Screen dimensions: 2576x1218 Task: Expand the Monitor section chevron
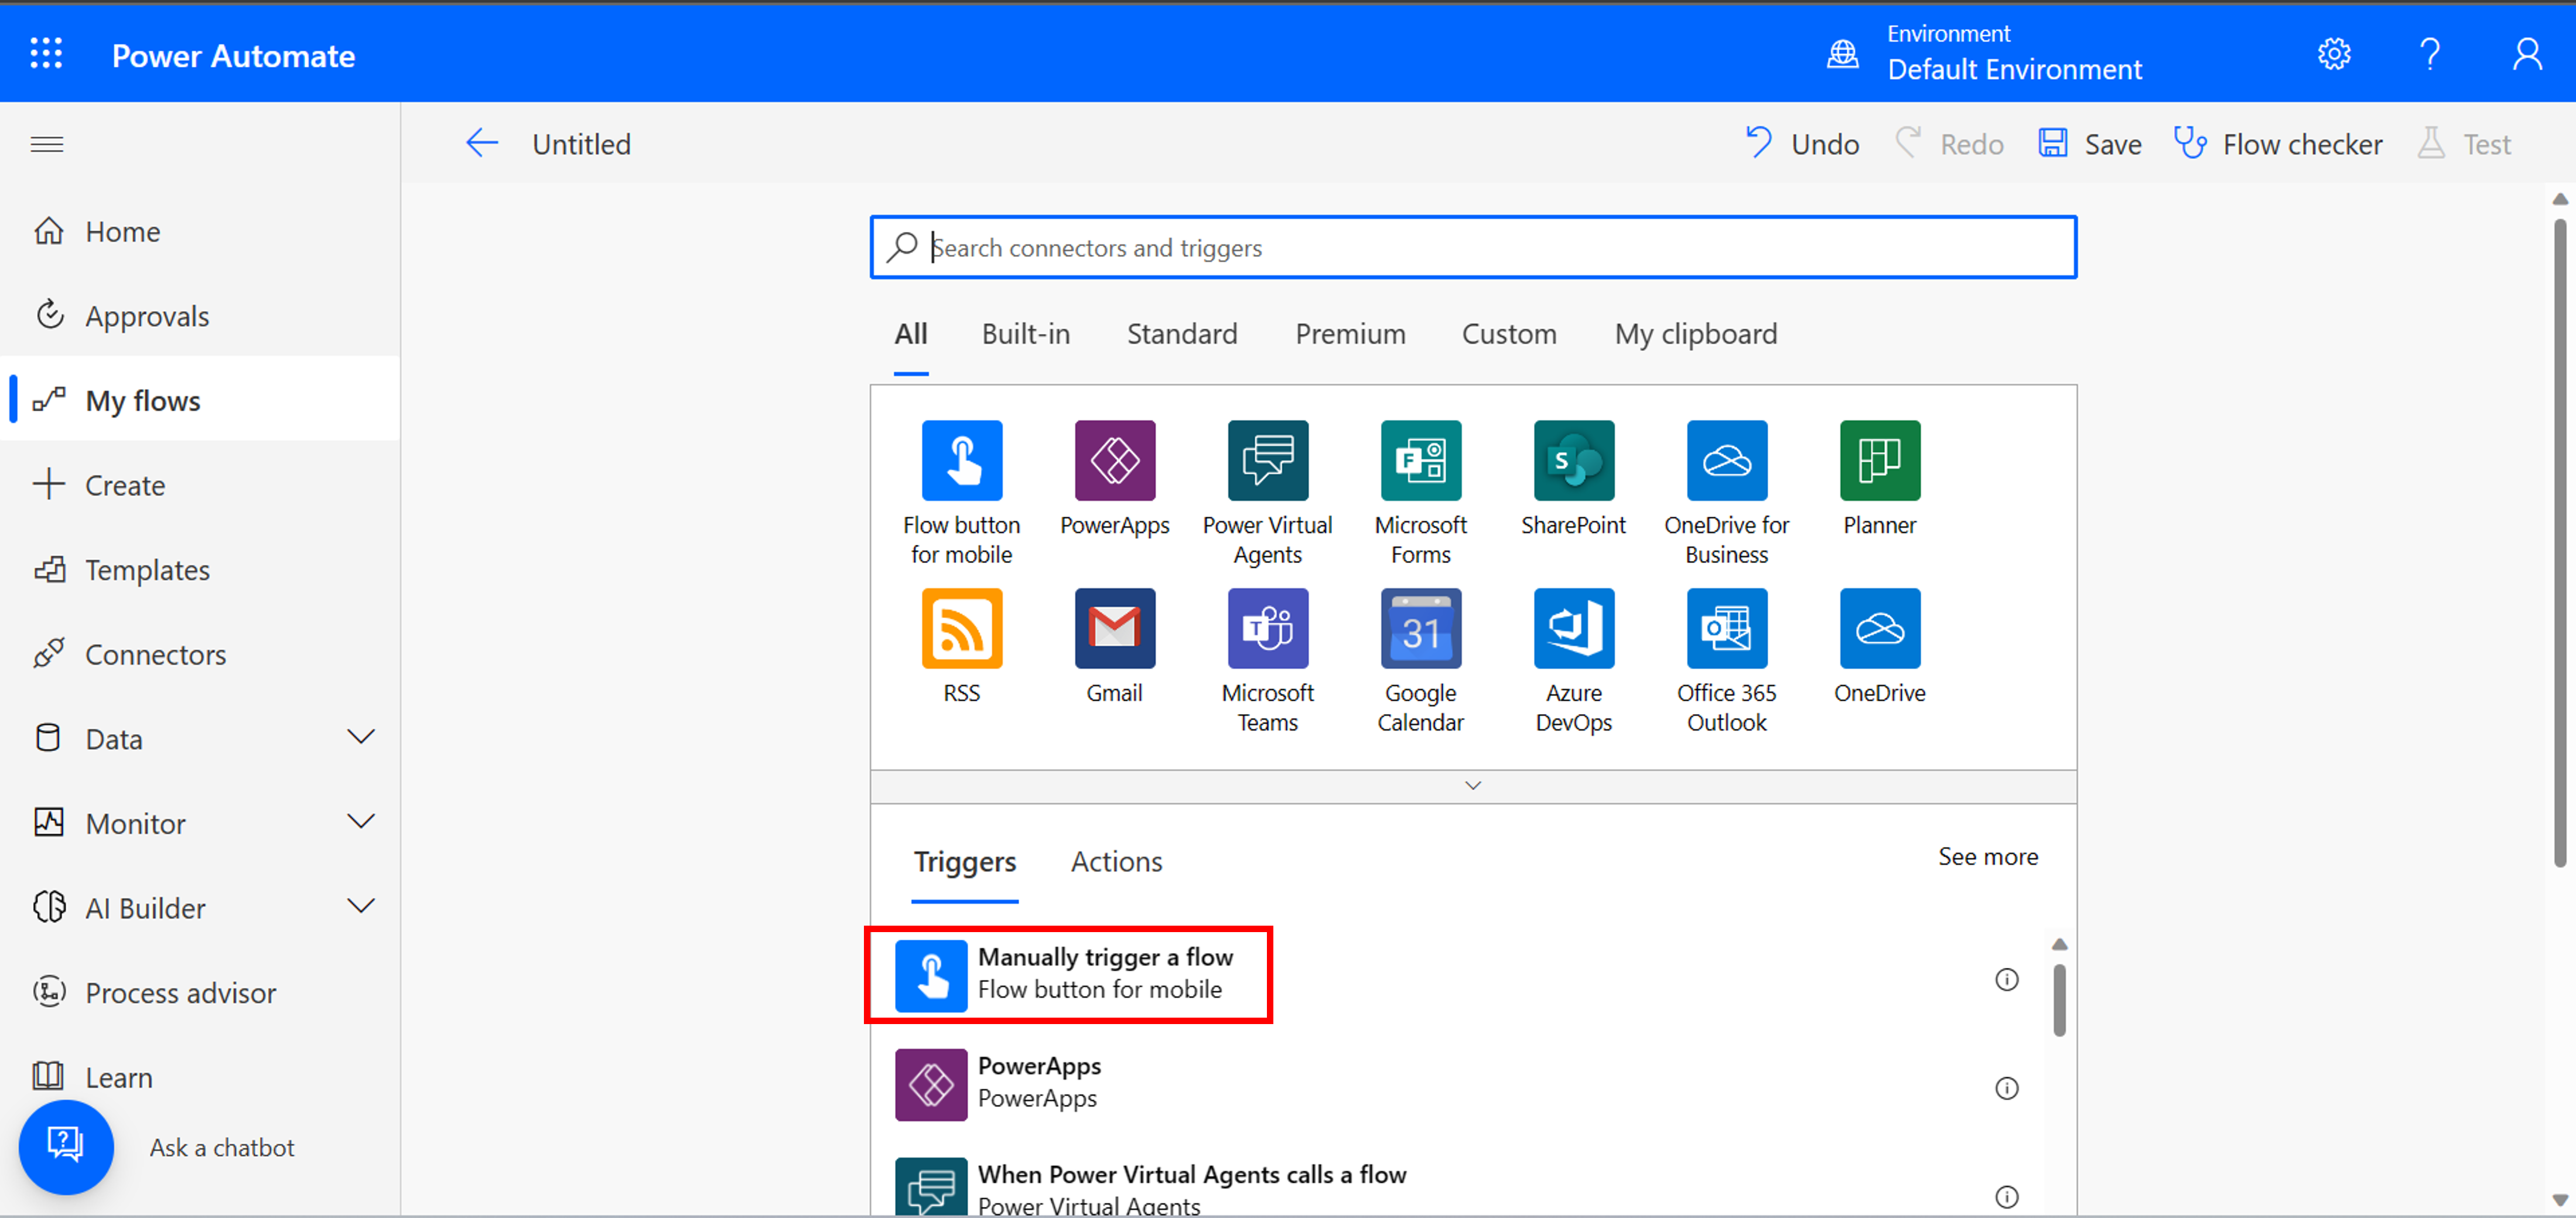[360, 822]
